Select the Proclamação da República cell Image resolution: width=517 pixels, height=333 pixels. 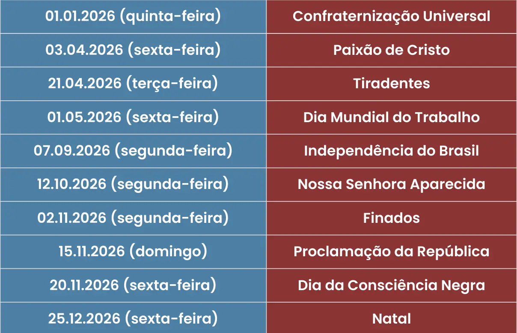click(x=391, y=251)
